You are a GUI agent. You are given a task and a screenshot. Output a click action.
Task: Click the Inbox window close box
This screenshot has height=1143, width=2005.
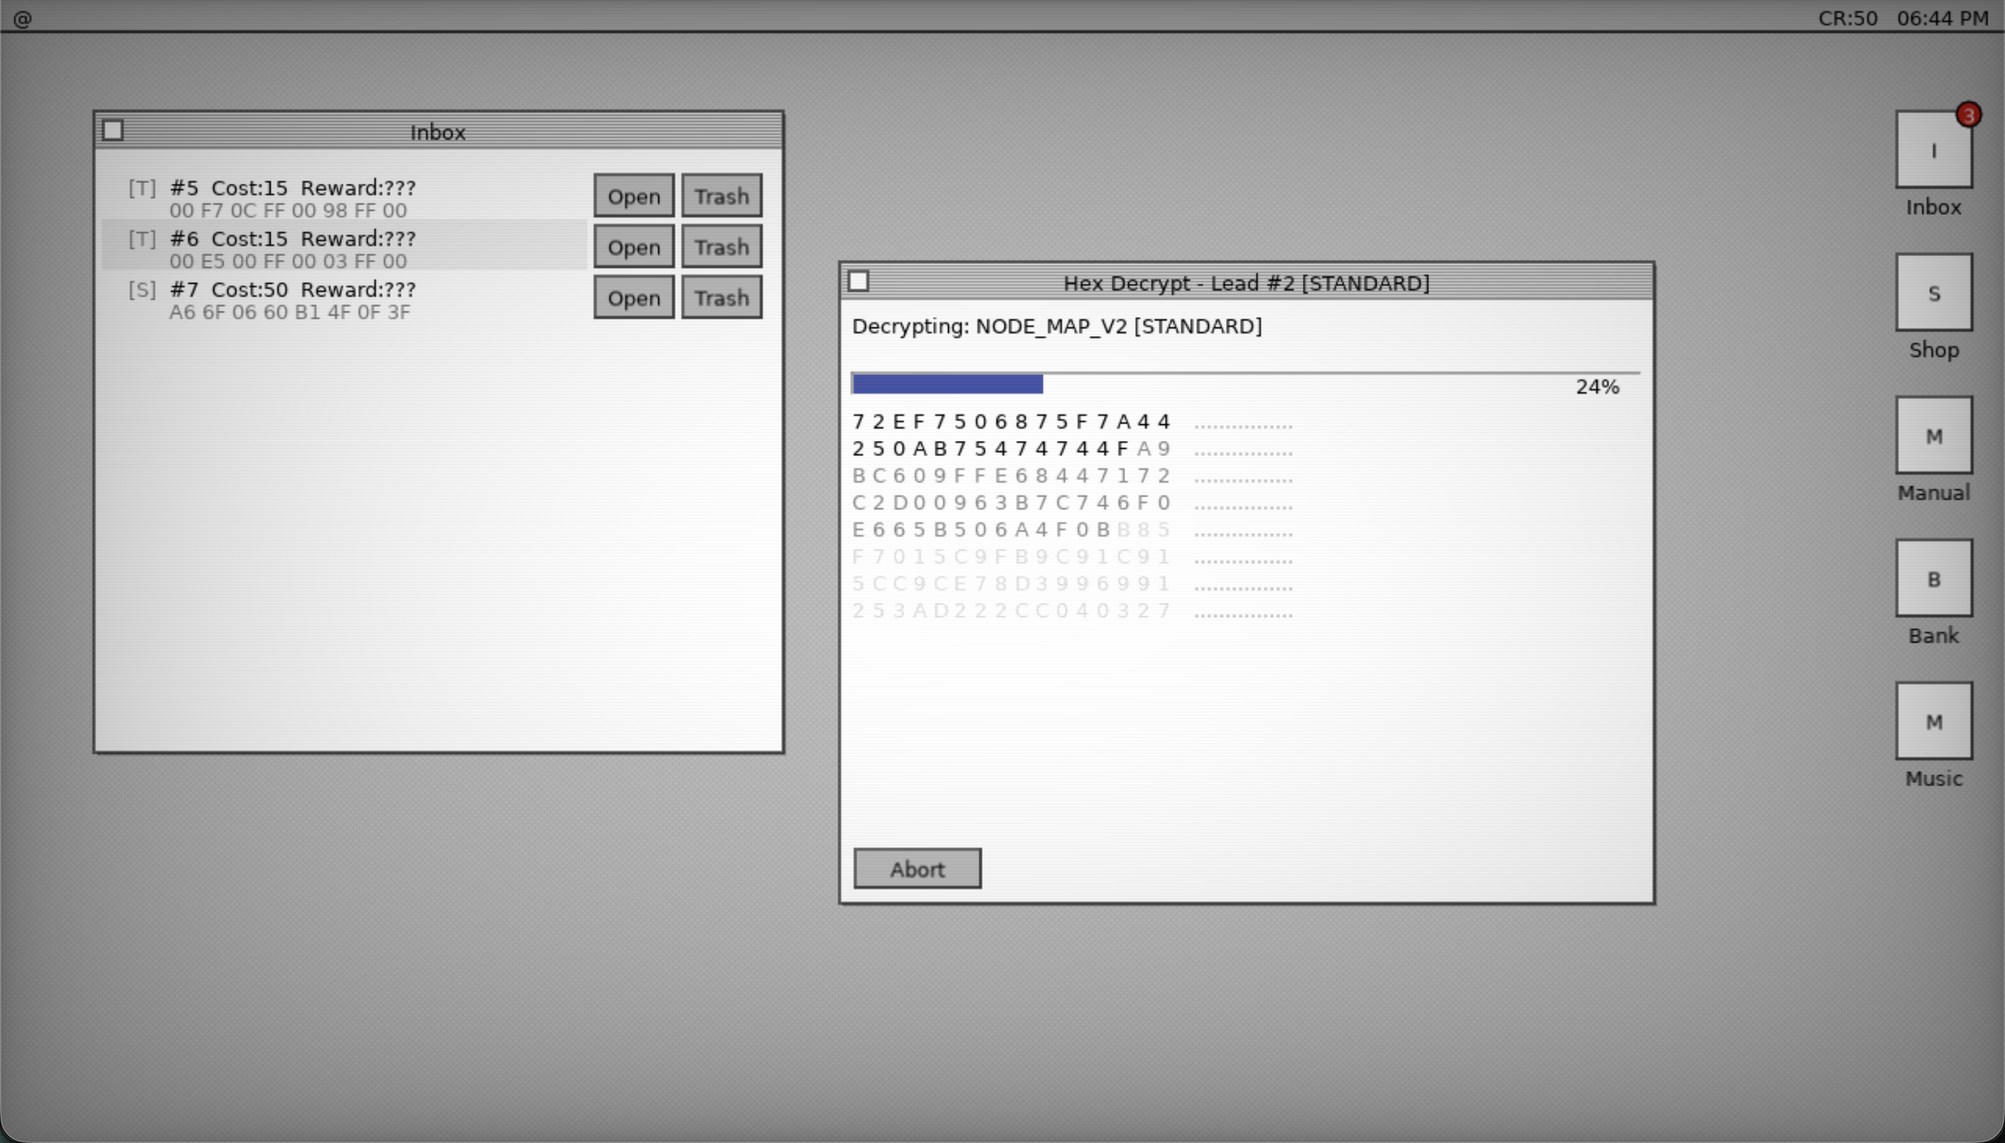(x=113, y=131)
